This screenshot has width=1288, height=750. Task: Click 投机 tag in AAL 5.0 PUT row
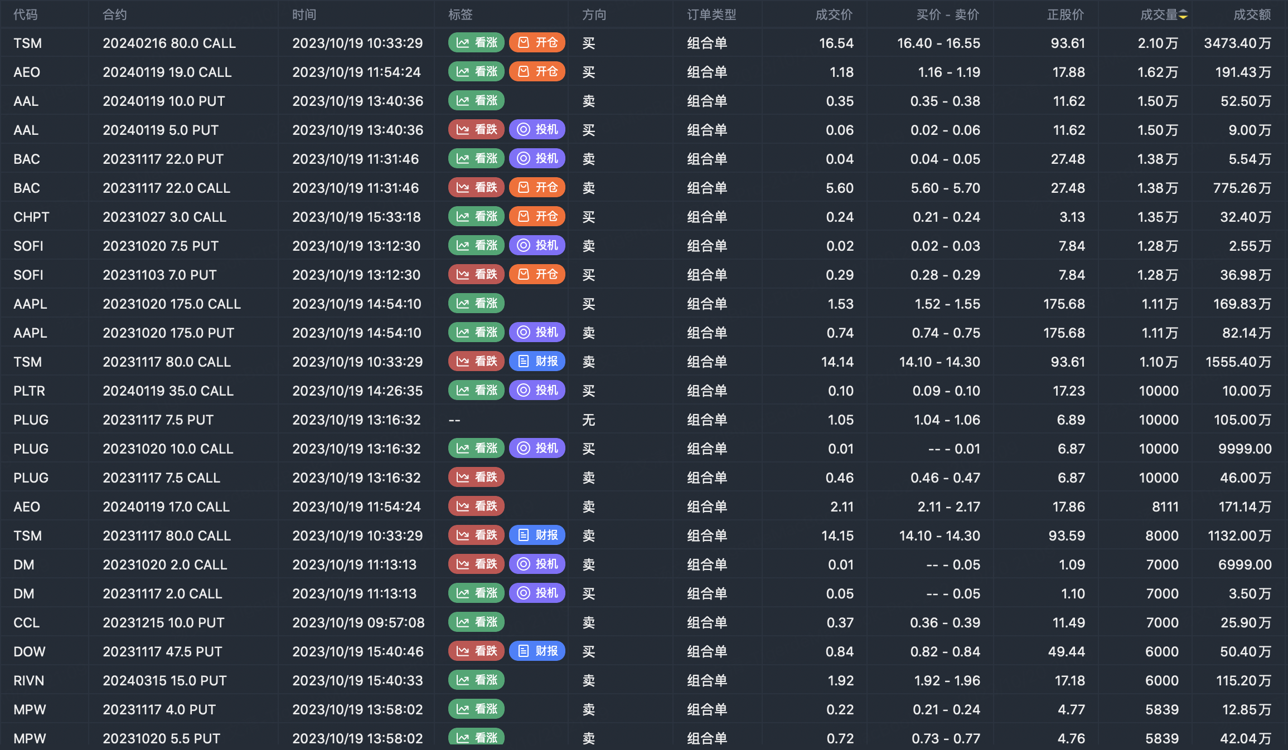tap(537, 130)
